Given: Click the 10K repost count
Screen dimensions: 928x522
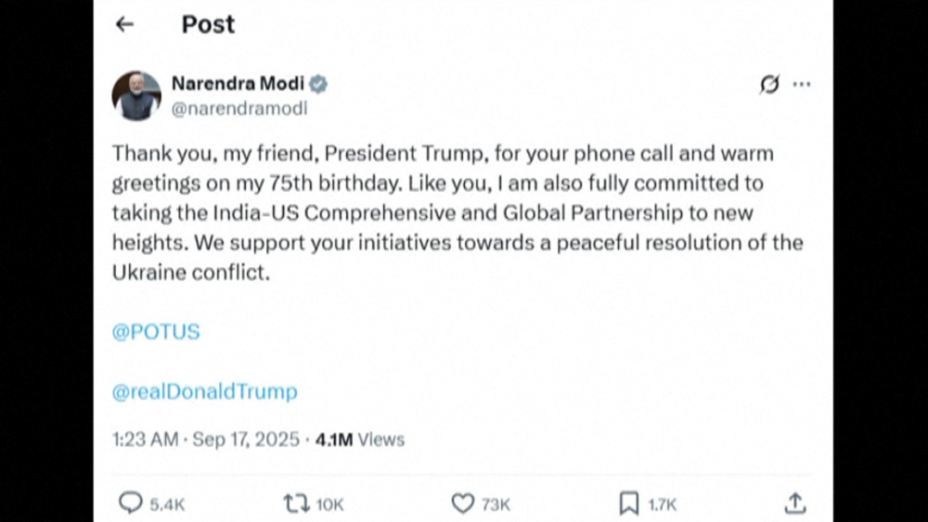Looking at the screenshot, I should point(329,504).
